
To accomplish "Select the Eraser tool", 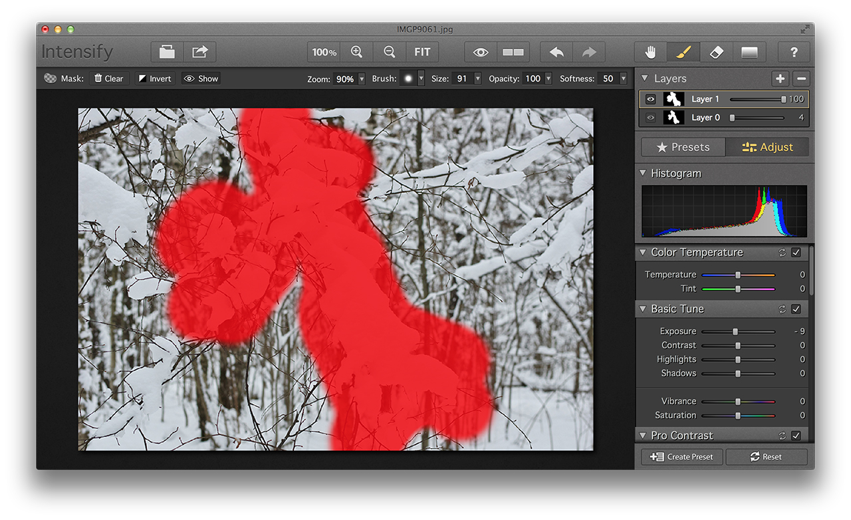I will click(716, 52).
